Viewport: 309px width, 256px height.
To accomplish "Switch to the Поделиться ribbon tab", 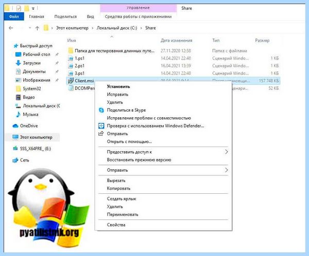I will click(x=65, y=16).
